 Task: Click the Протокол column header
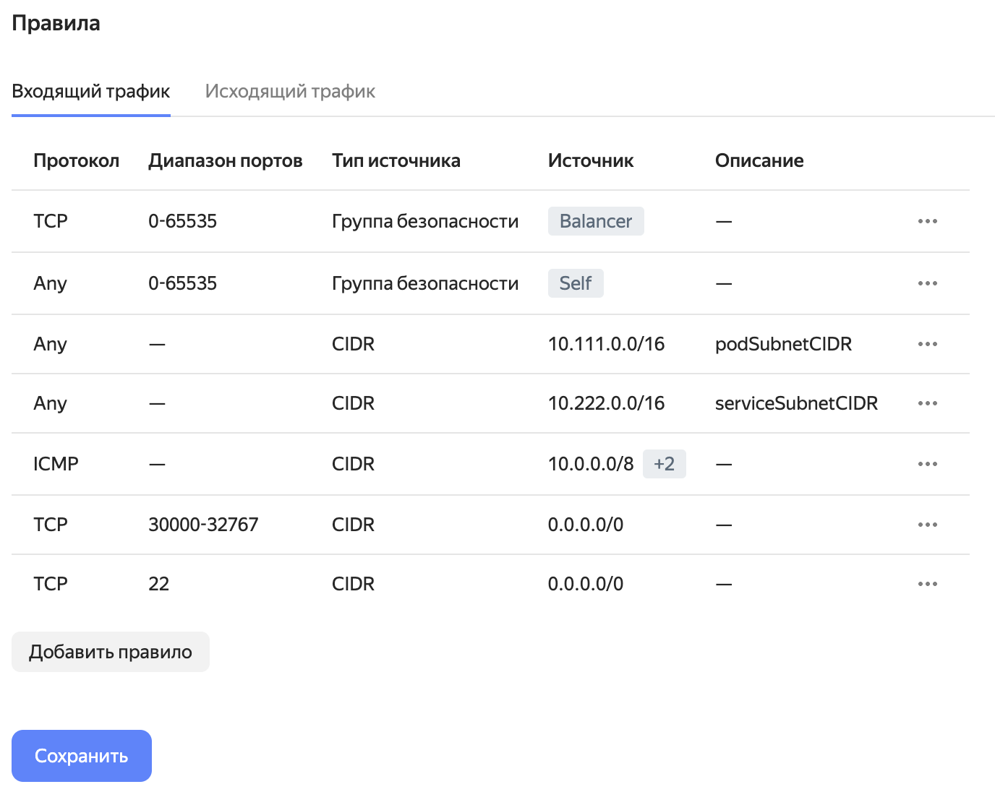pos(76,160)
